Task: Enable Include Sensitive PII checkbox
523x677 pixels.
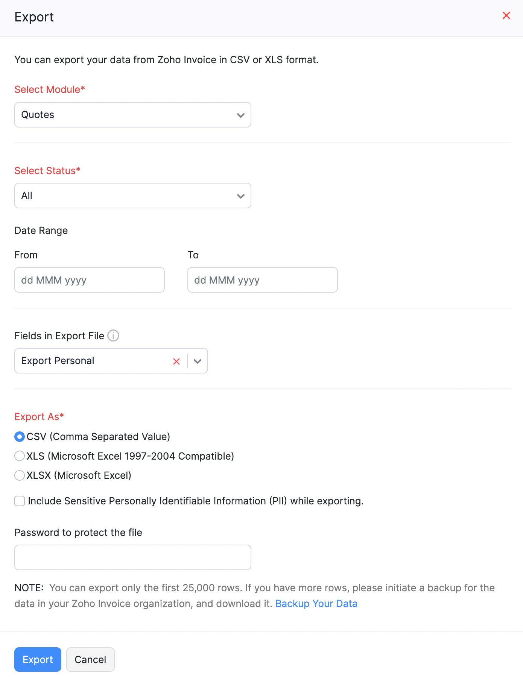Action: click(x=20, y=501)
